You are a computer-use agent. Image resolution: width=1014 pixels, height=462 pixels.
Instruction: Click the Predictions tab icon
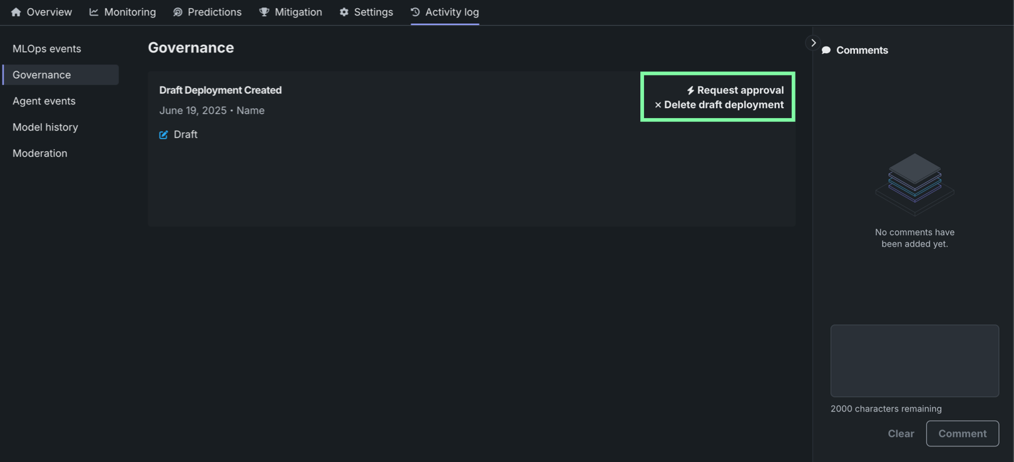click(178, 12)
